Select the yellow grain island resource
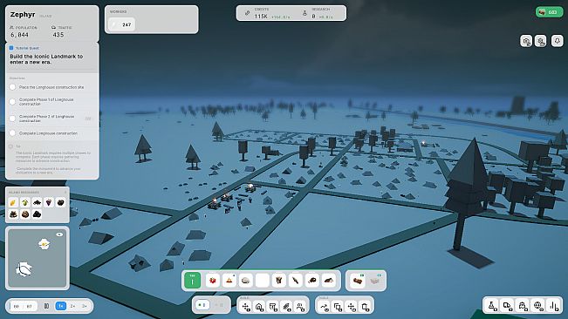The height and width of the screenshot is (319, 568). (x=13, y=202)
